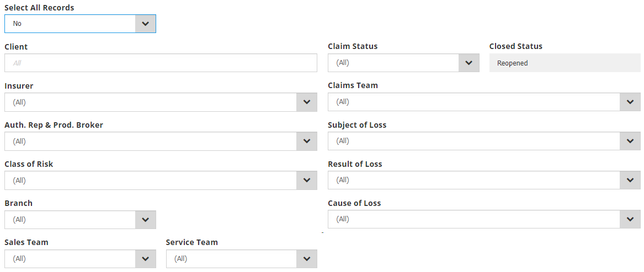This screenshot has width=644, height=272.
Task: Click inside the Client input field
Action: (160, 63)
